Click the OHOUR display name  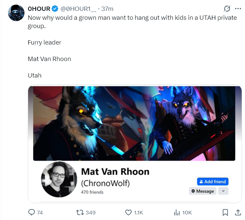39,9
